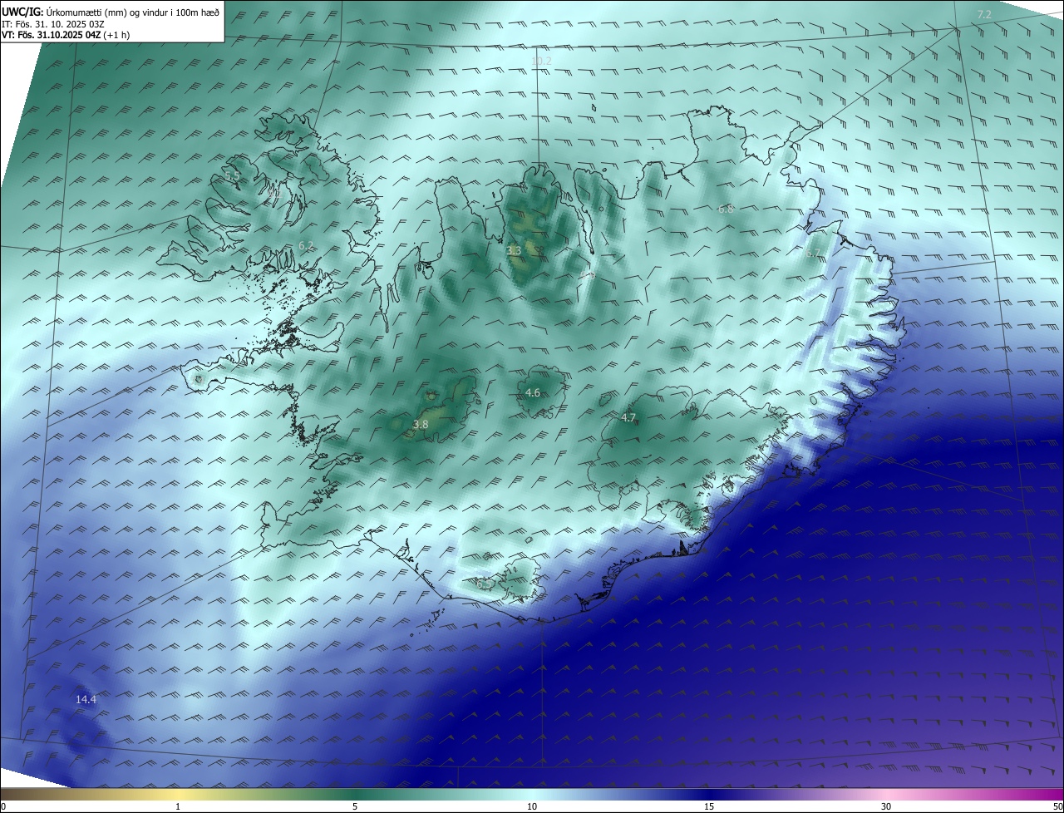Click the 14.4 value in the southwest sea
The width and height of the screenshot is (1064, 813).
(86, 700)
